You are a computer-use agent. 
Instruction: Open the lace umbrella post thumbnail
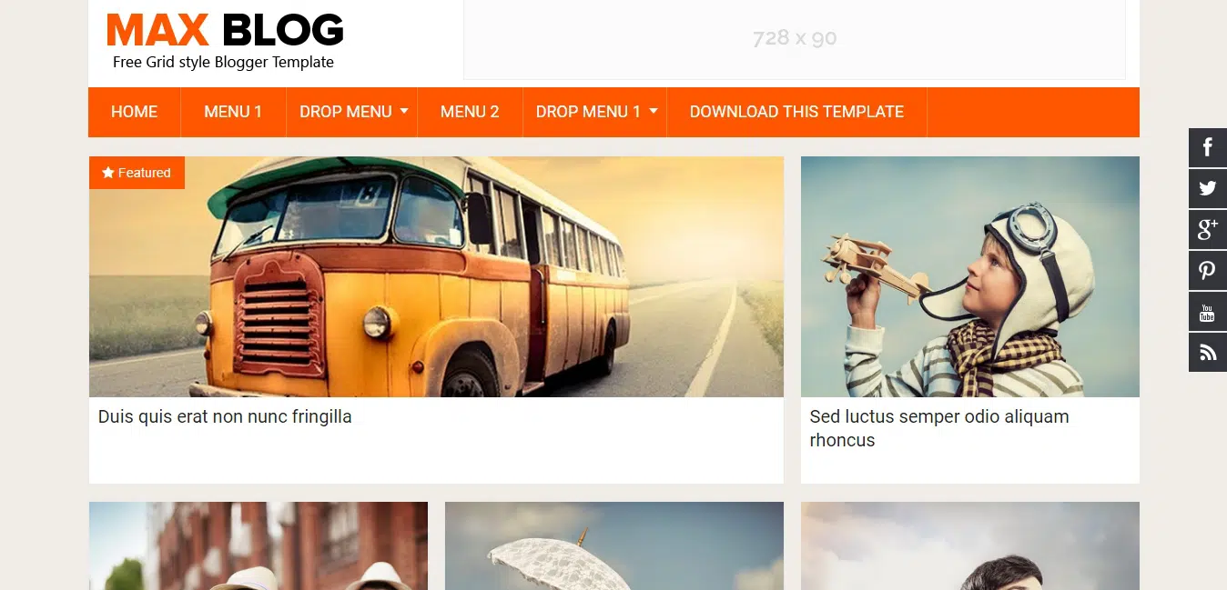click(x=614, y=545)
